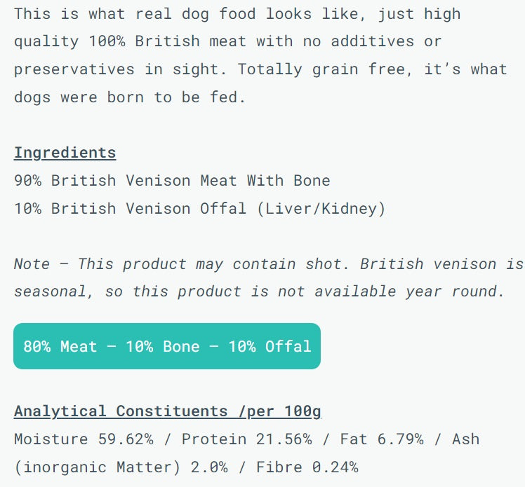Click the "dogs were born to be fed" line
The height and width of the screenshot is (487, 525).
coord(130,97)
